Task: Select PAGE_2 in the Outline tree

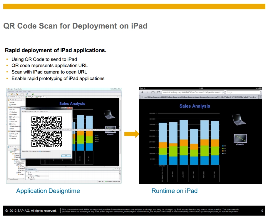Action: 19,172
